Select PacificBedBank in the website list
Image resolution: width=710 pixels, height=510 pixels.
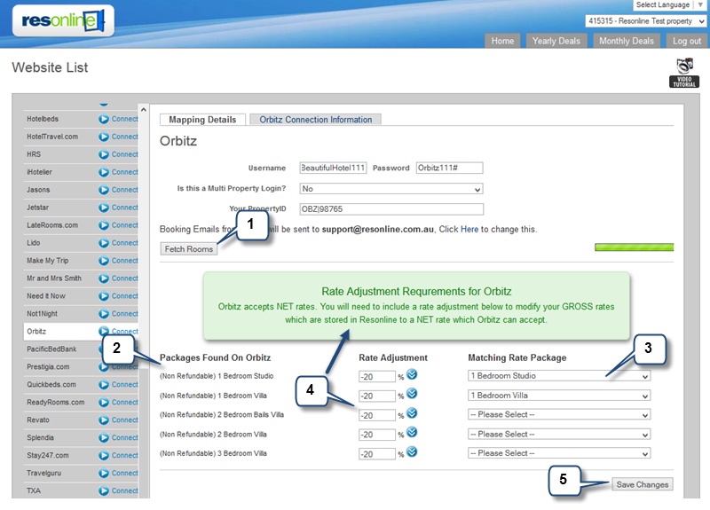(x=51, y=349)
